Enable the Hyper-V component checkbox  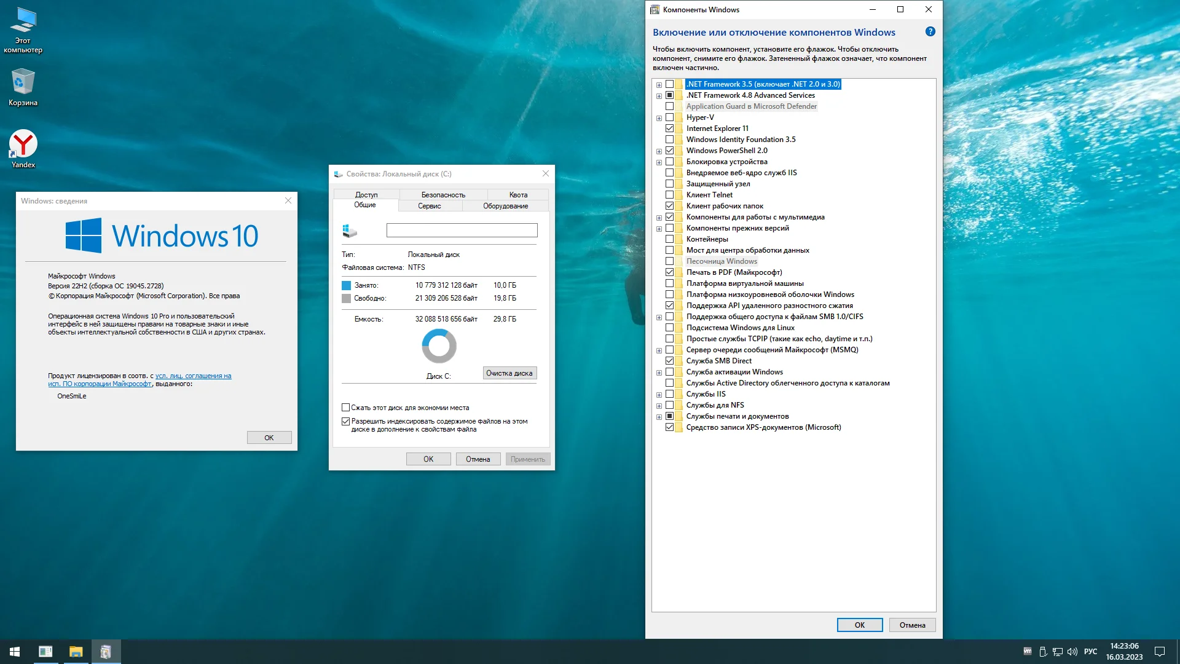click(669, 117)
